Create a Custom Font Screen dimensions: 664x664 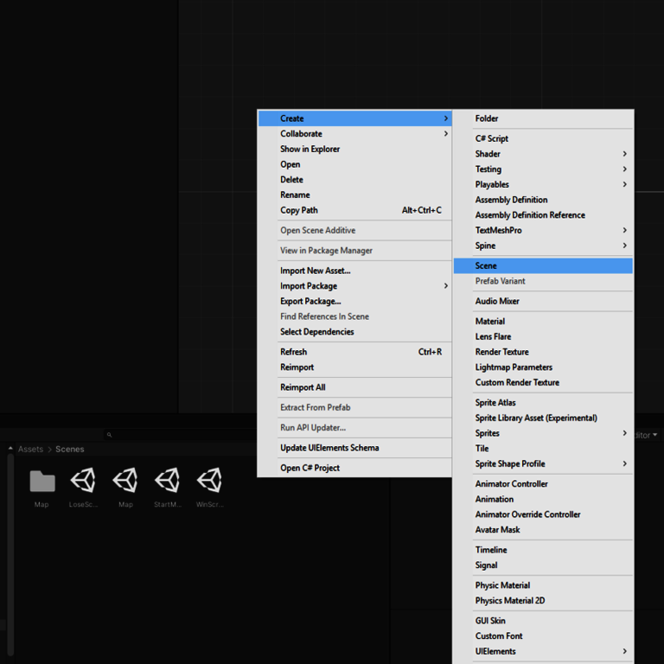(543, 636)
